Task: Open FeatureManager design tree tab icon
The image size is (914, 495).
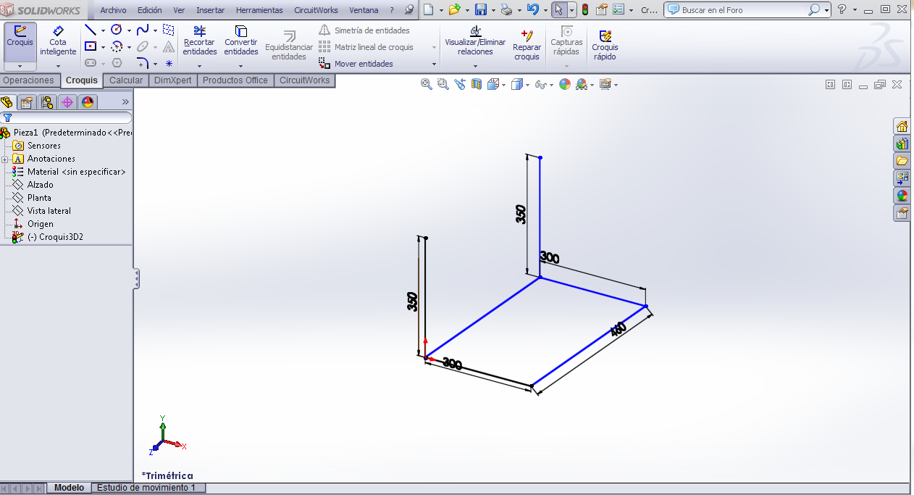Action: click(x=7, y=102)
